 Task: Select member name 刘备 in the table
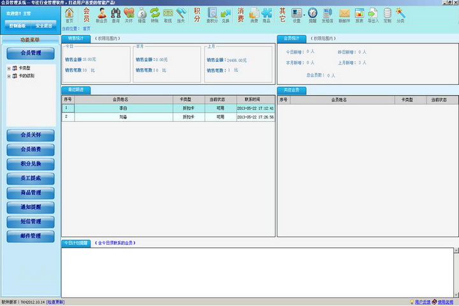pos(123,117)
